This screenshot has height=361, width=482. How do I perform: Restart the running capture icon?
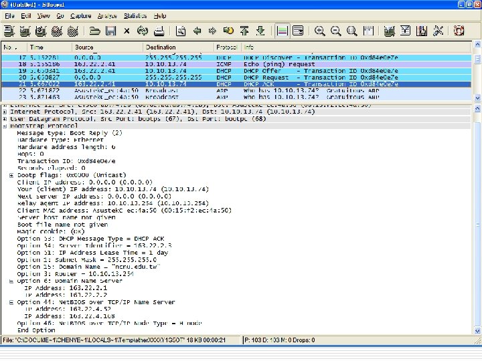pos(73,31)
